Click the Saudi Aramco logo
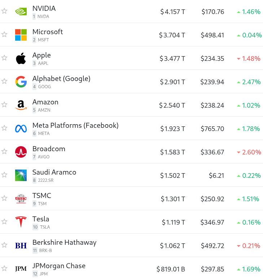 coord(21,175)
